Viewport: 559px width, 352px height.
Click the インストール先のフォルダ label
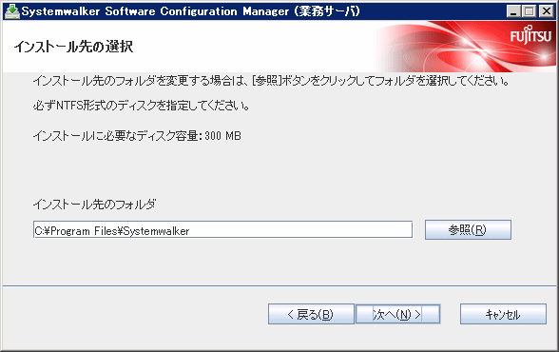click(94, 205)
